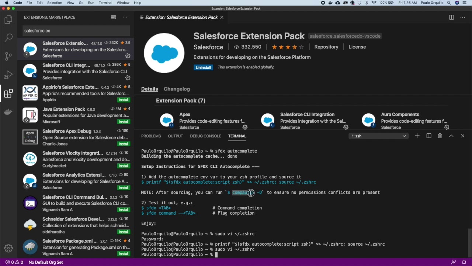Image resolution: width=472 pixels, height=266 pixels.
Task: Open the Explorer view in activity bar
Action: (x=8, y=20)
